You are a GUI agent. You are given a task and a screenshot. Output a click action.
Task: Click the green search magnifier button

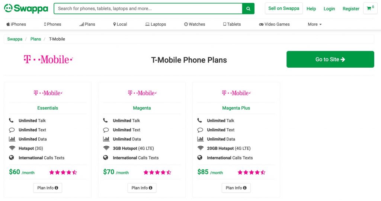click(248, 9)
